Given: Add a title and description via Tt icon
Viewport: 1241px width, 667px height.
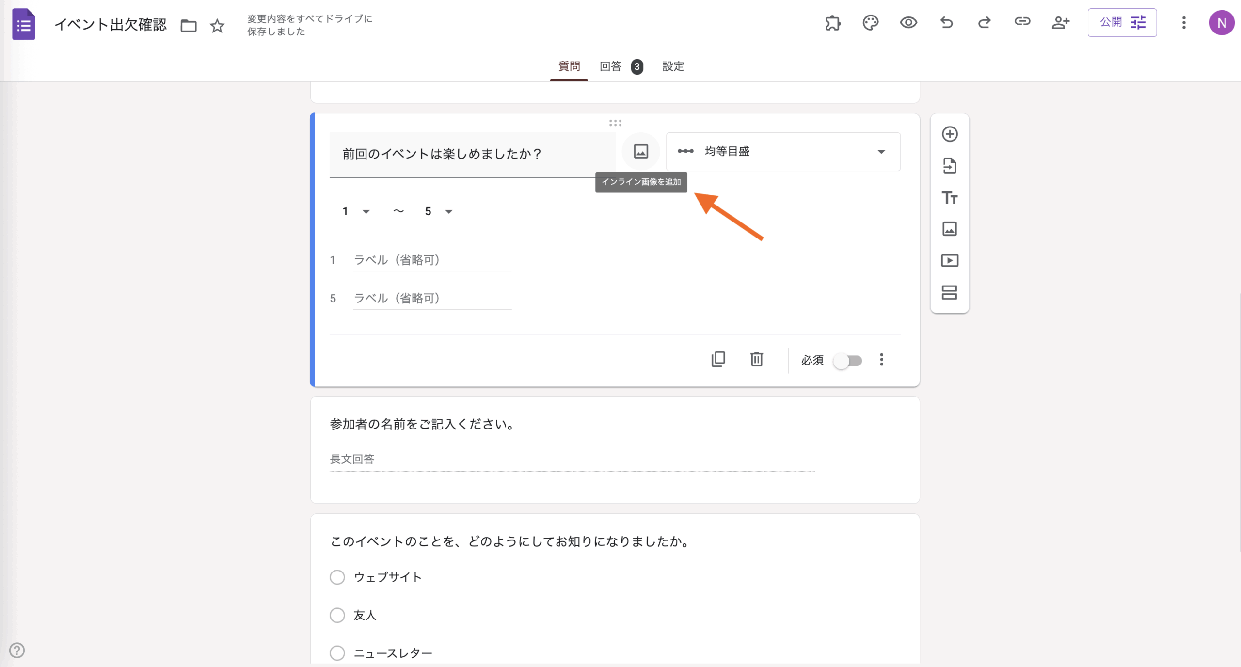Looking at the screenshot, I should point(949,198).
